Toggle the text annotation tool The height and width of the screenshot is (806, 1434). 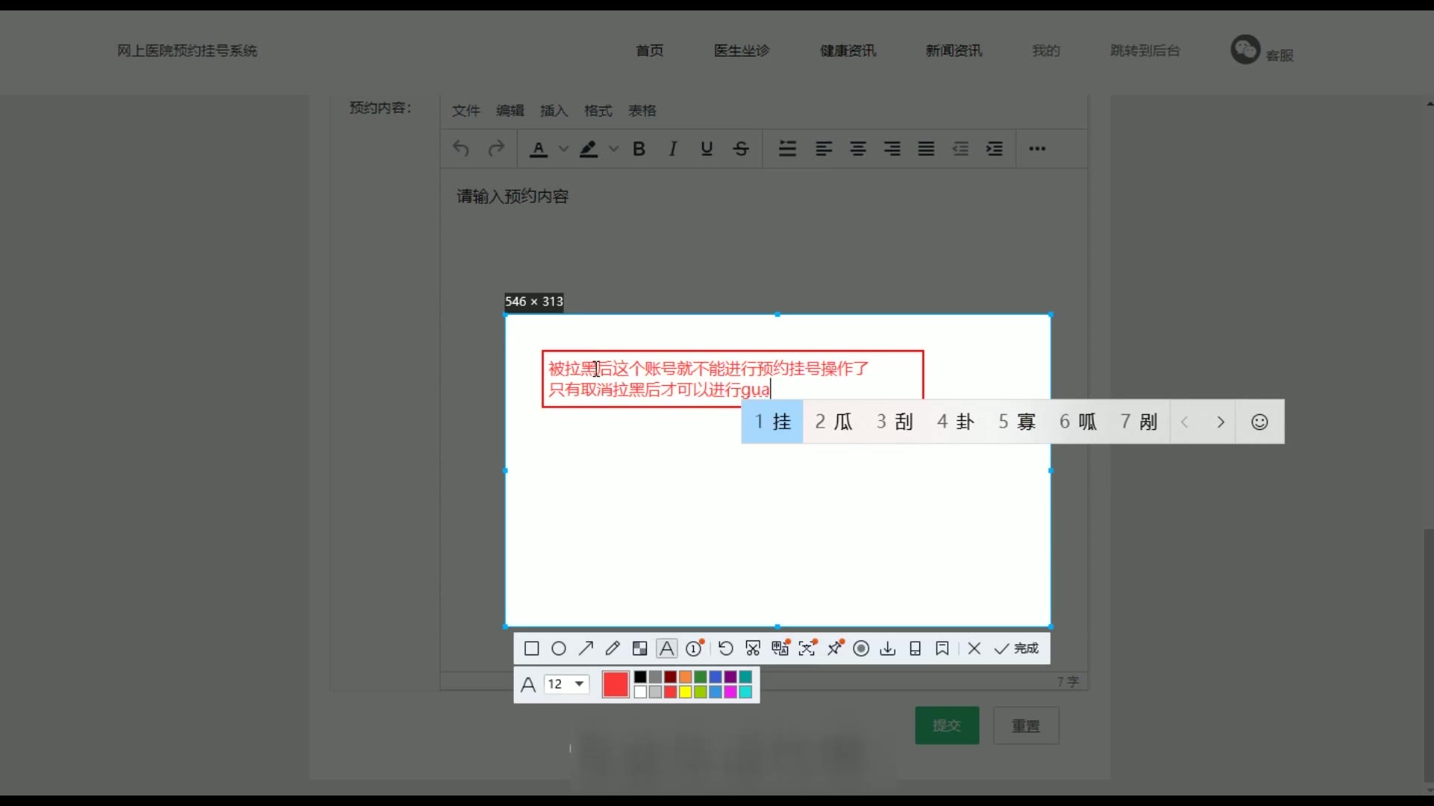666,649
